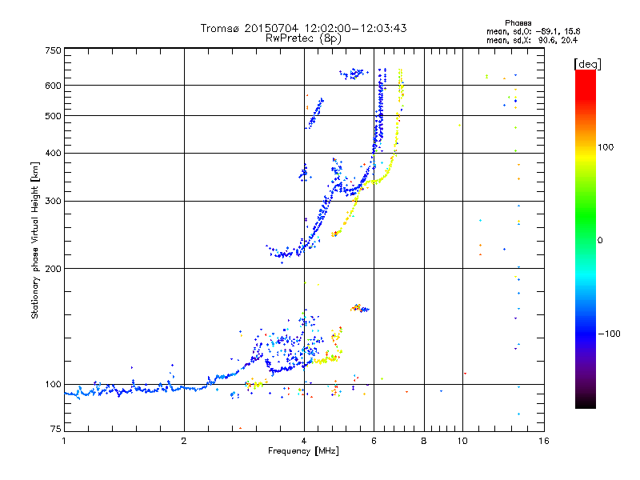
Task: Click the x-axis tick label '16'
Action: 544,441
